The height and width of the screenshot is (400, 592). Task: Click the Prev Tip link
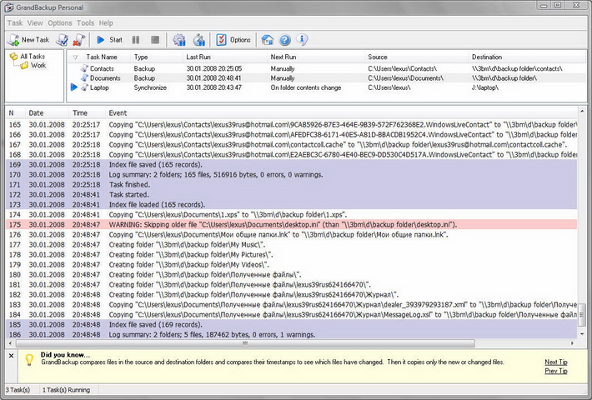pos(556,371)
